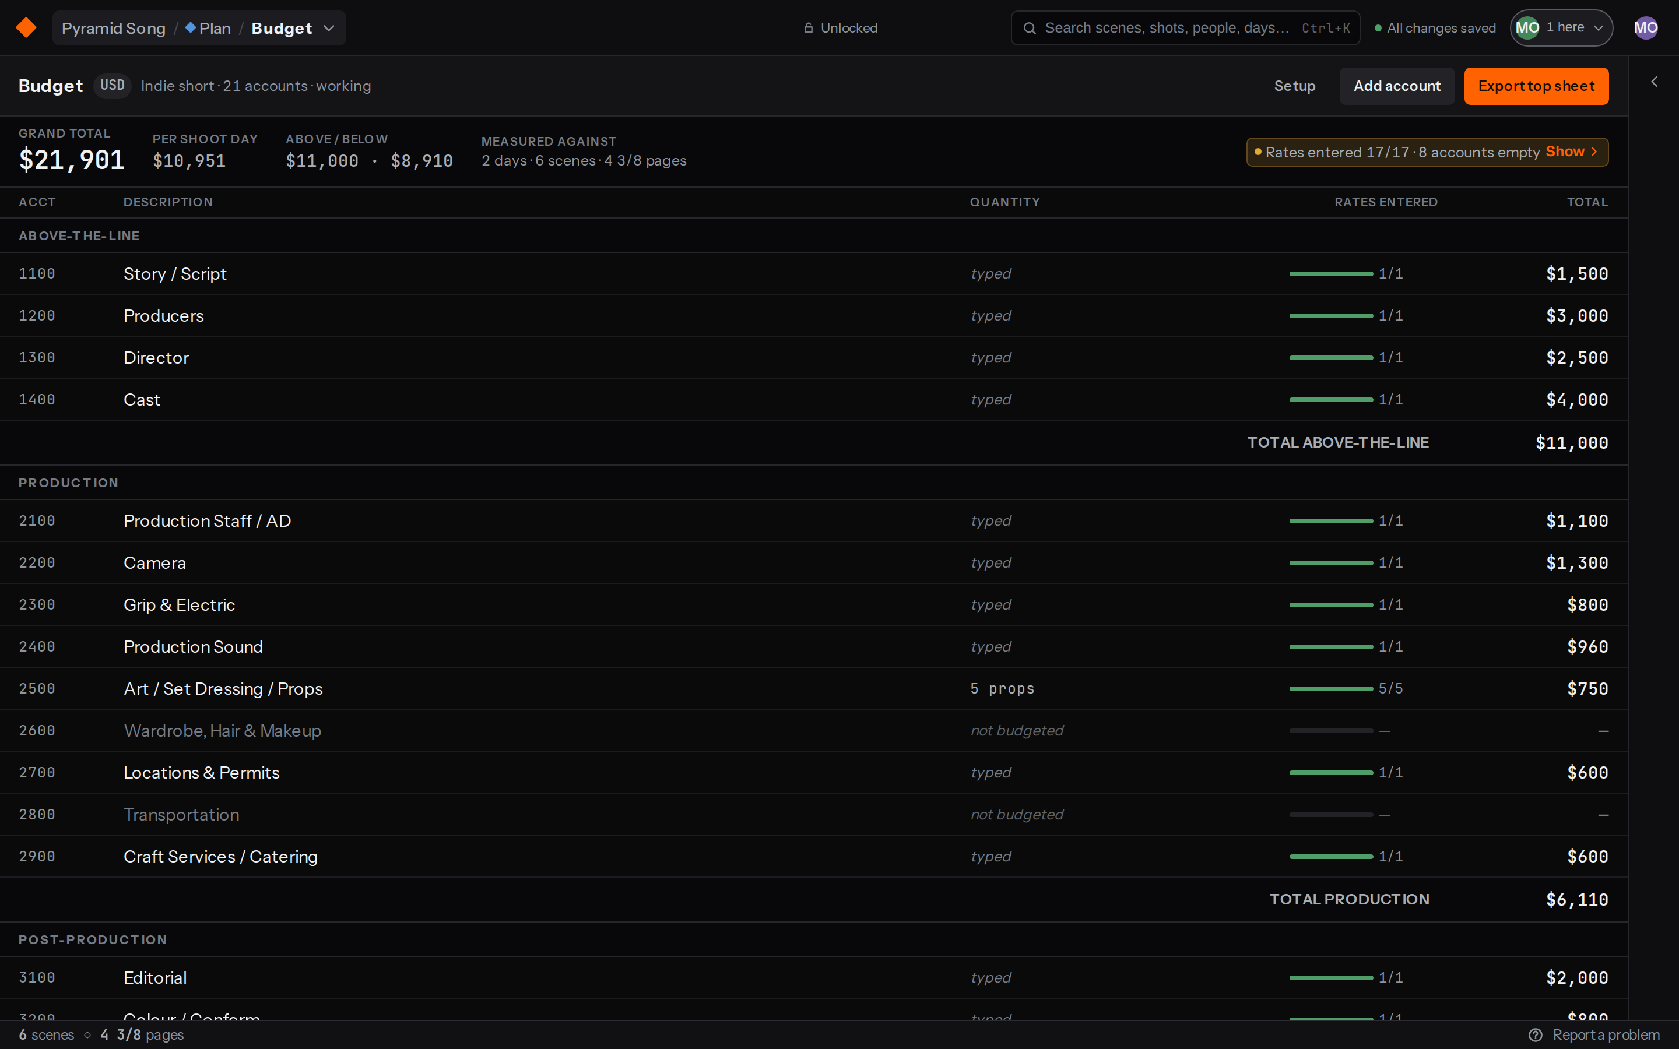Open Grip & Electric account

click(x=814, y=604)
